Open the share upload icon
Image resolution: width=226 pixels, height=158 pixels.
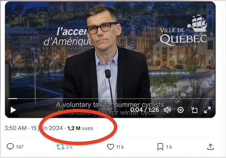pyautogui.click(x=210, y=147)
